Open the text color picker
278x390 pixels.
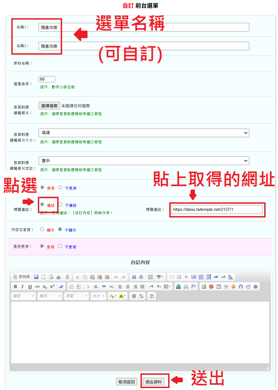point(113,296)
